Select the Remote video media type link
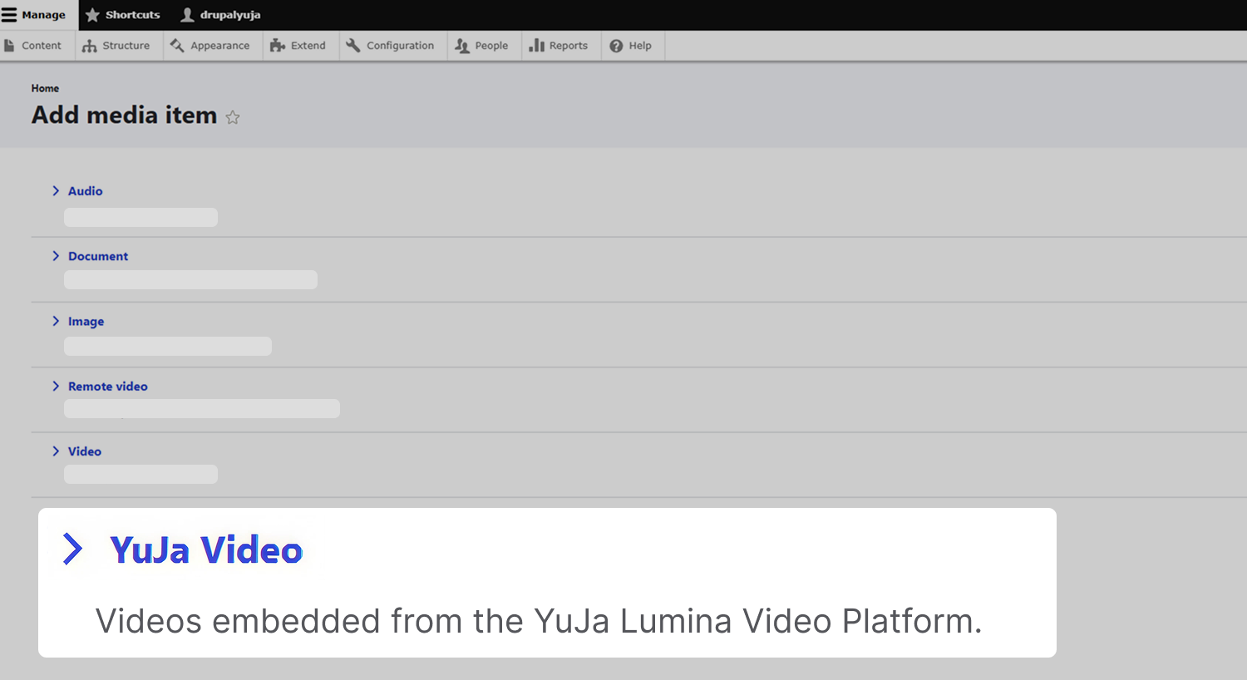This screenshot has width=1247, height=680. (108, 387)
